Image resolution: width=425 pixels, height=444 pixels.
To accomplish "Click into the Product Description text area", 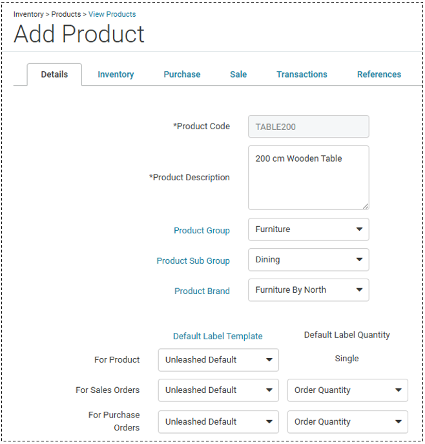I will click(309, 178).
